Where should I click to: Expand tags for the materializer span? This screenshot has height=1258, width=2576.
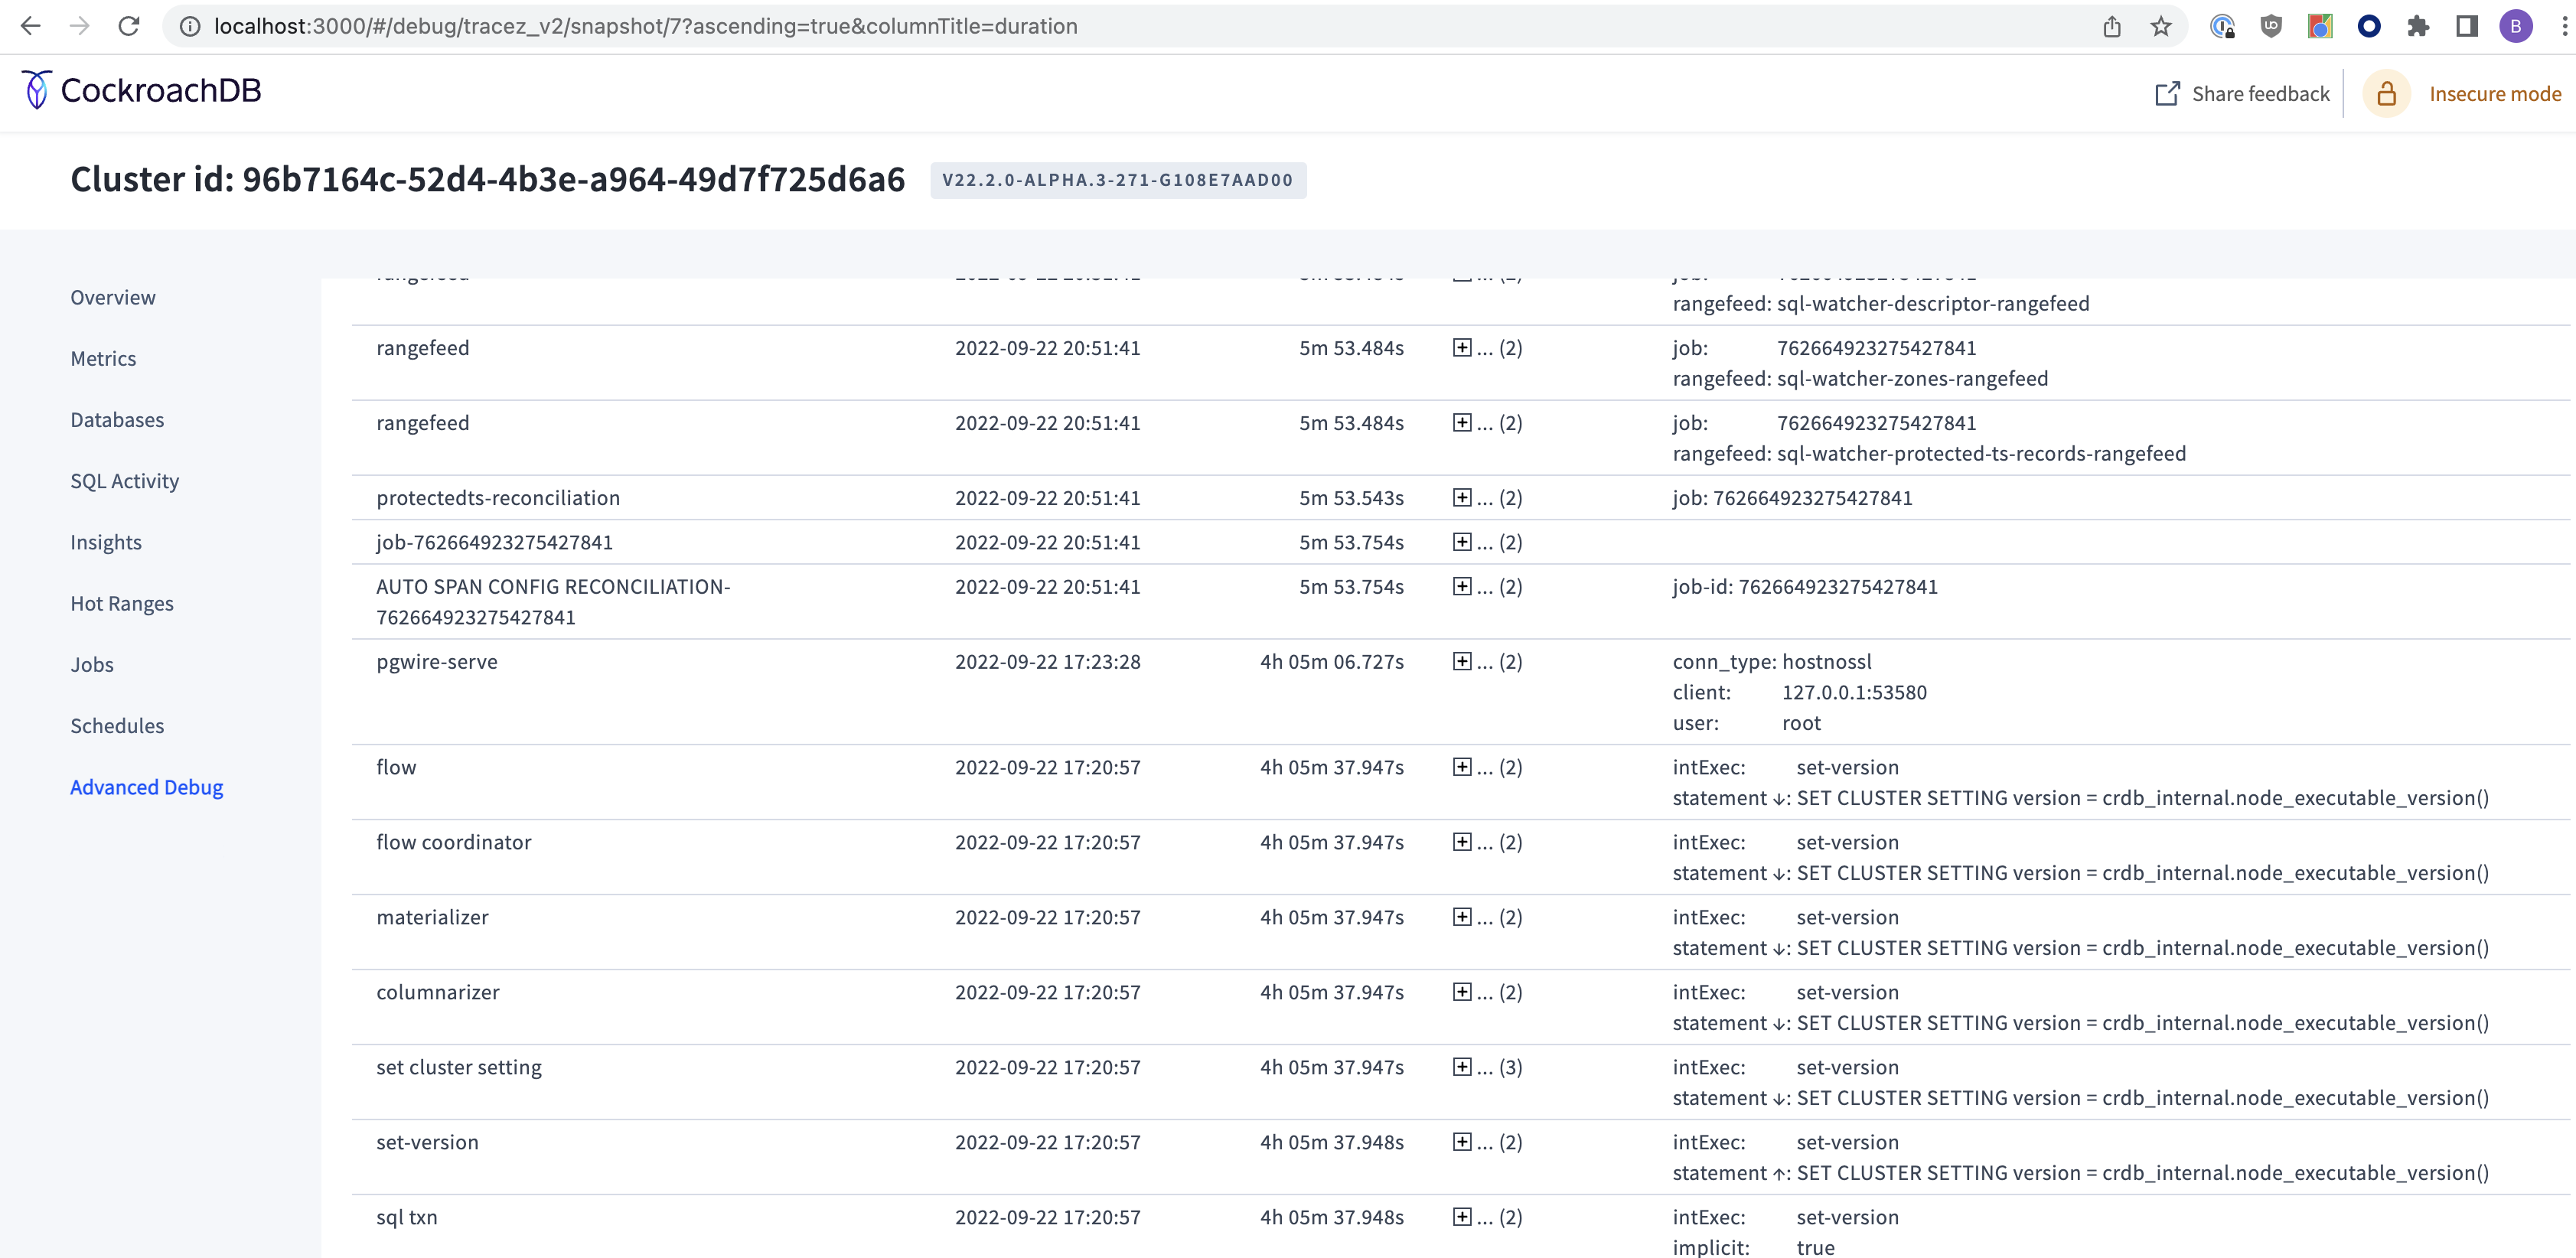click(1462, 916)
